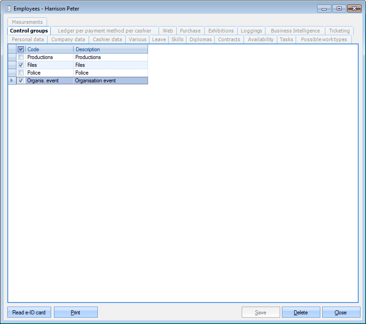
Task: Delete the employee record with Delete button
Action: pyautogui.click(x=301, y=313)
